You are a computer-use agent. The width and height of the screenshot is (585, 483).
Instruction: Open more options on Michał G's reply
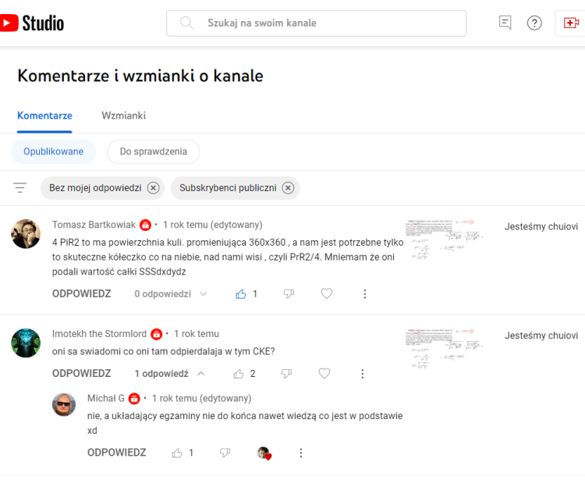coord(301,453)
